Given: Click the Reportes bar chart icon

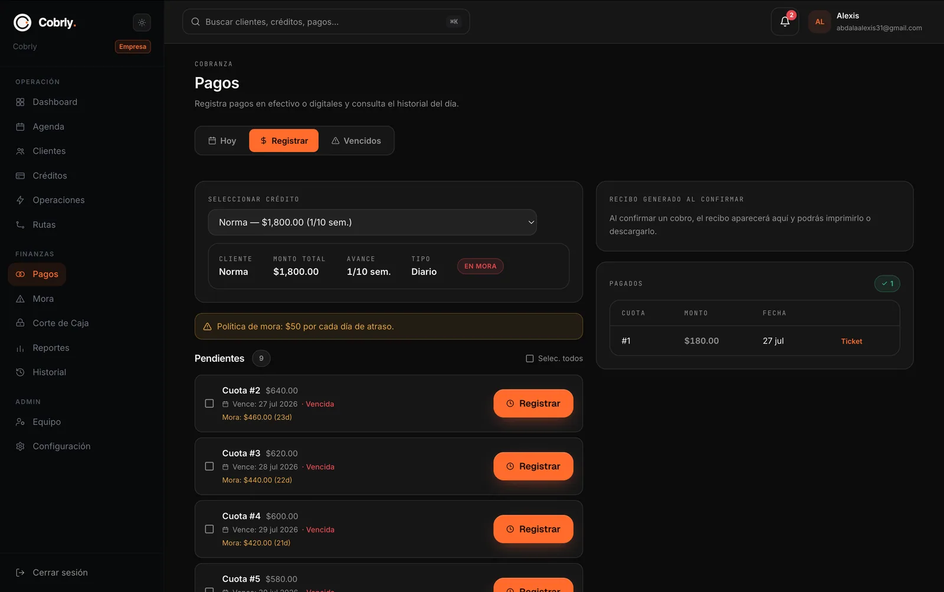Looking at the screenshot, I should click(x=20, y=348).
